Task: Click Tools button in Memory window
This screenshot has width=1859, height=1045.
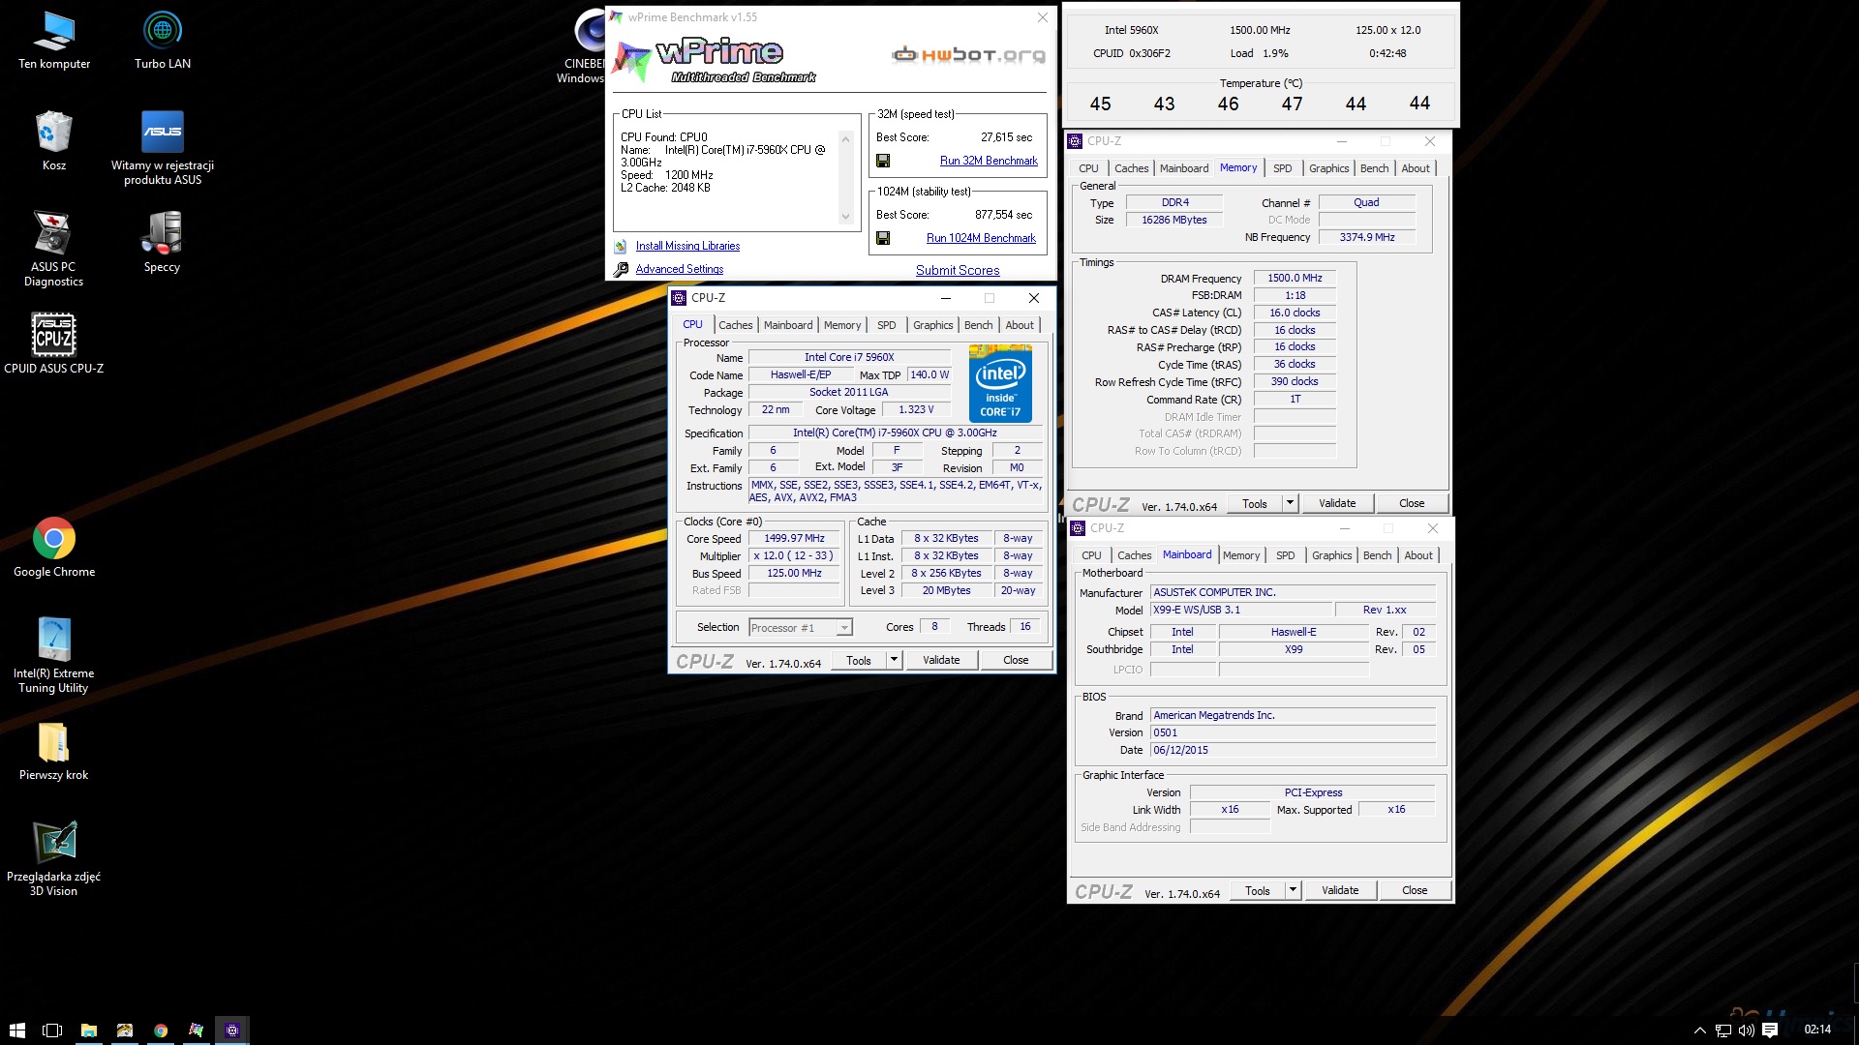Action: (1255, 503)
